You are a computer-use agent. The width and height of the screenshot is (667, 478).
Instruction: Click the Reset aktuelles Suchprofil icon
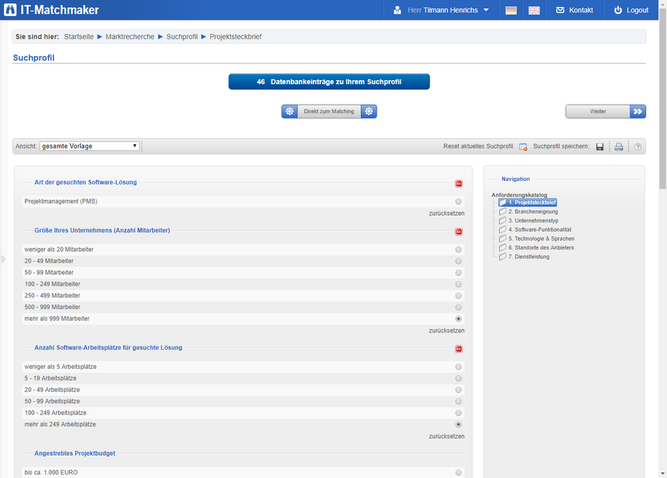pyautogui.click(x=523, y=147)
